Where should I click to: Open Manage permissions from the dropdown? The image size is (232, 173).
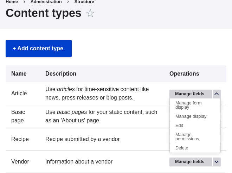(x=187, y=137)
